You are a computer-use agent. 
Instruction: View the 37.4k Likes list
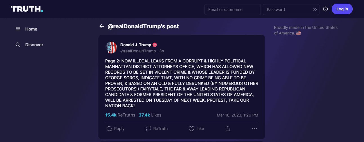pos(150,115)
